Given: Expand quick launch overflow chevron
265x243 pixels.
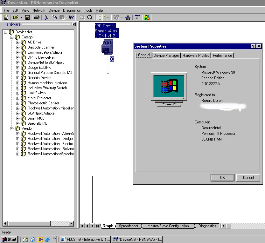Looking at the screenshot, I should [54, 239].
